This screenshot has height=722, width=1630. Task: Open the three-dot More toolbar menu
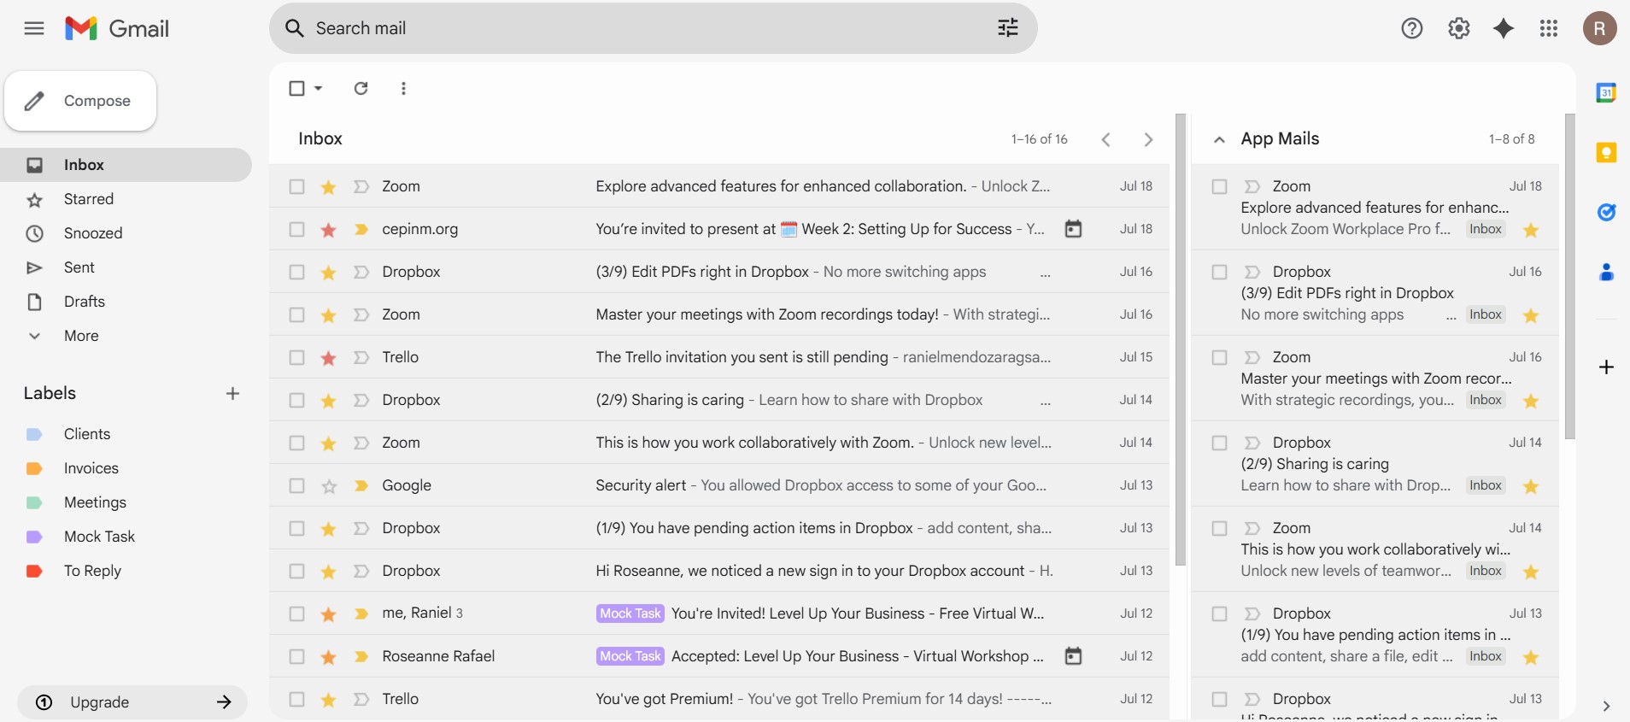[x=403, y=88]
